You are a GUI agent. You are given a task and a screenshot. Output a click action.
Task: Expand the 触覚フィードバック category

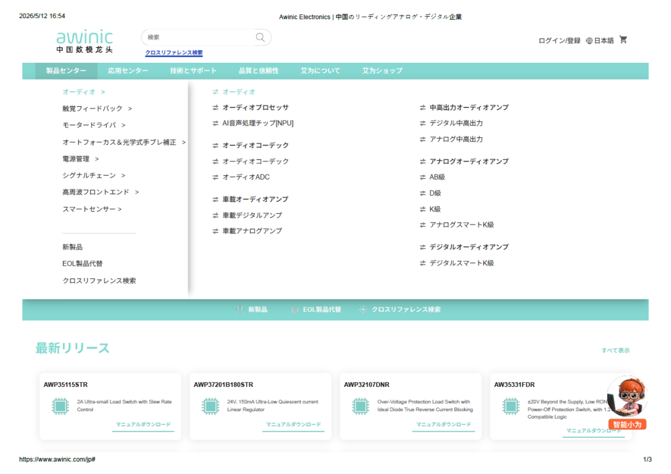(97, 109)
